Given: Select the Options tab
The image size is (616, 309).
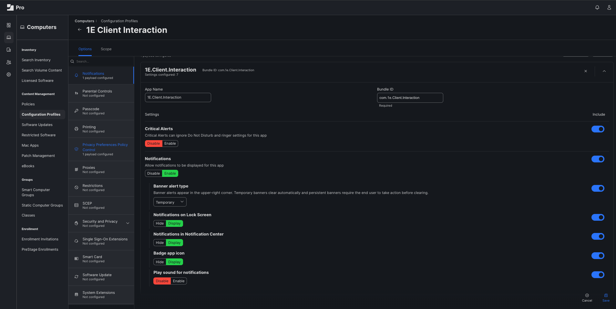Looking at the screenshot, I should 85,49.
